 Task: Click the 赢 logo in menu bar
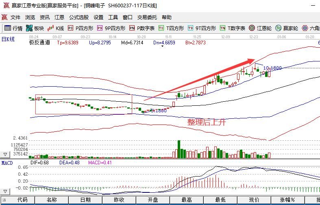[x=4, y=17]
